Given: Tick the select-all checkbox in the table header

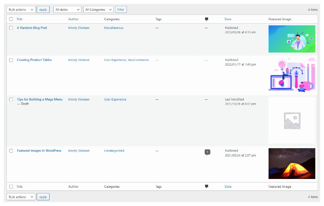Looking at the screenshot, I should coord(11,19).
